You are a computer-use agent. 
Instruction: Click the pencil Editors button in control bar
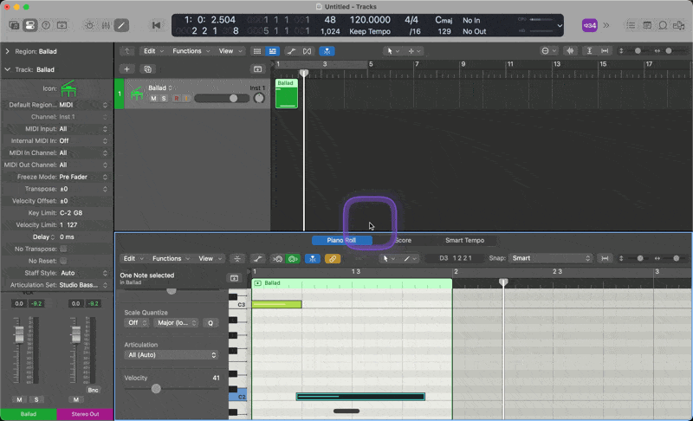(121, 25)
